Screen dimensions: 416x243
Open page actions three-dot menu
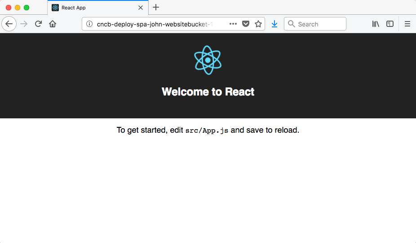pyautogui.click(x=233, y=24)
